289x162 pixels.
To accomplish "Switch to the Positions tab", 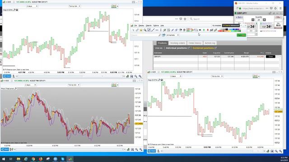I will click(162, 43).
